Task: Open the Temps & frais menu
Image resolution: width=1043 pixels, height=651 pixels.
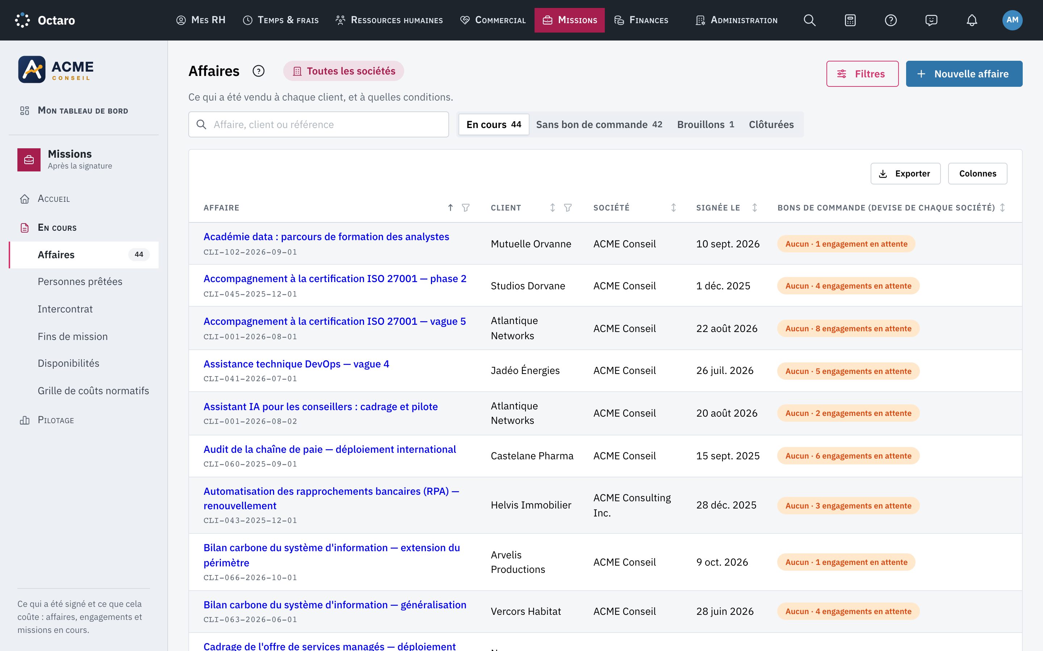Action: point(281,20)
